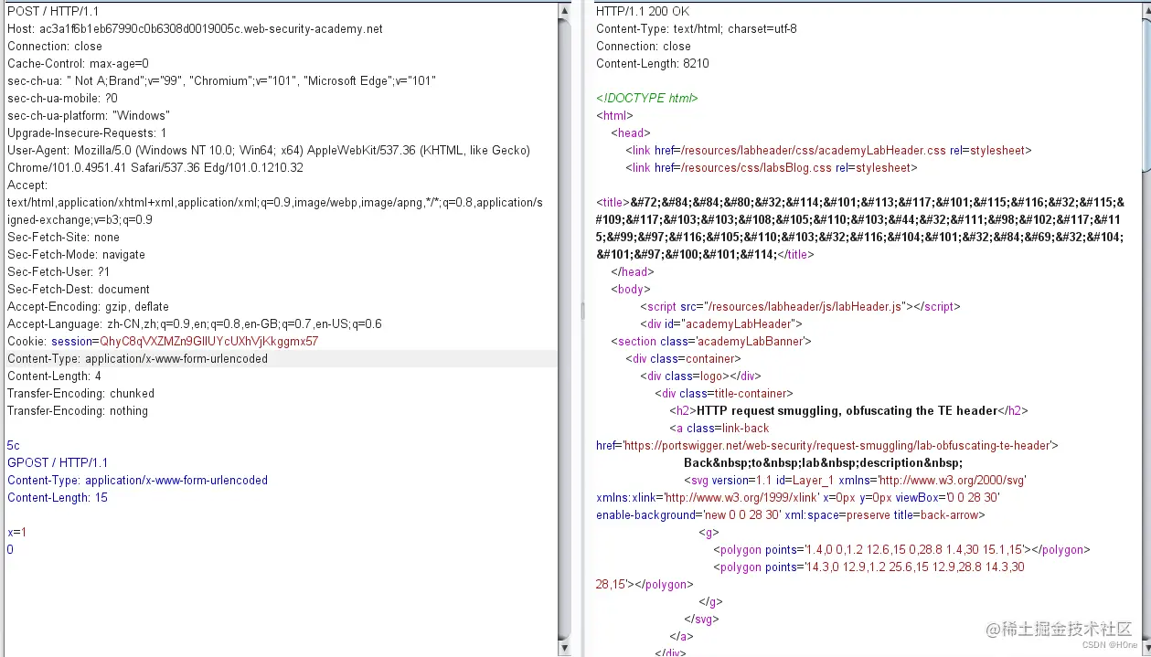Click the opening '<head>' tag
The image size is (1151, 657).
pyautogui.click(x=630, y=132)
